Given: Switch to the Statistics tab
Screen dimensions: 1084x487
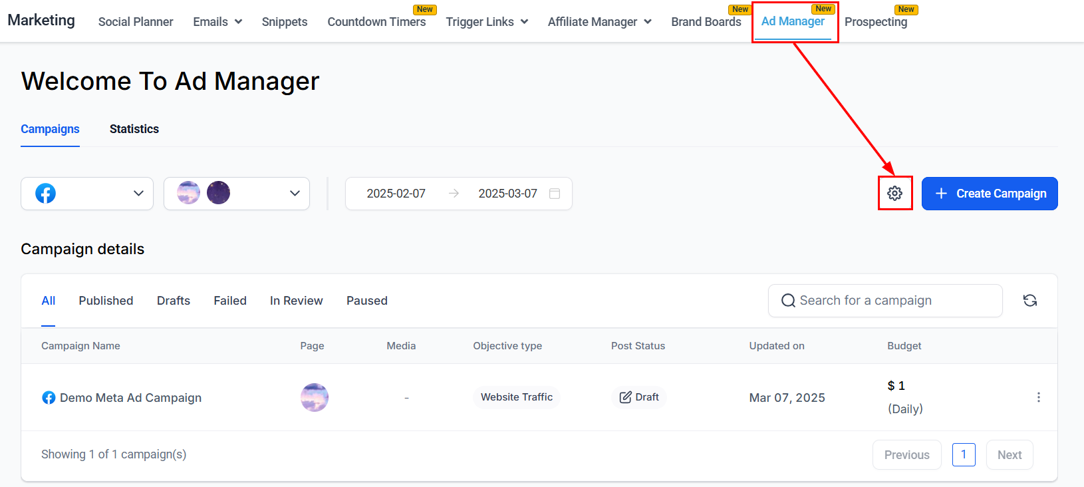Looking at the screenshot, I should (x=134, y=129).
